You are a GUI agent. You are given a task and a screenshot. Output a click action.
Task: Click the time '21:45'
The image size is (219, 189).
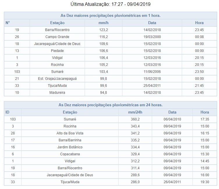(199, 86)
